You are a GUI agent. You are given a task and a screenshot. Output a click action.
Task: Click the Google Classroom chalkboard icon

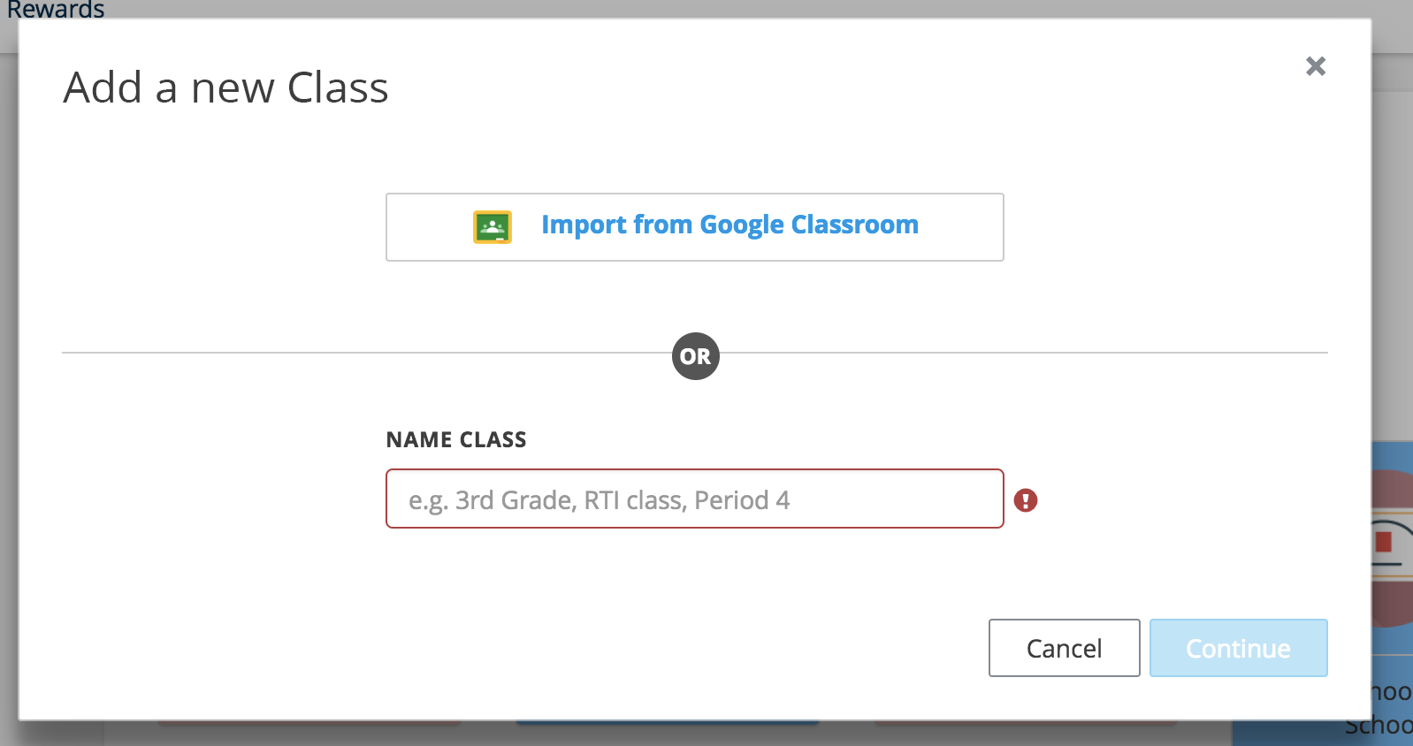click(493, 227)
